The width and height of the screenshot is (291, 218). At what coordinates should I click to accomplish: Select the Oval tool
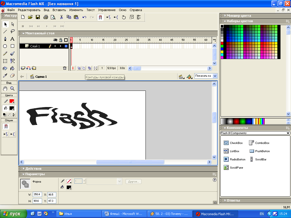[x=5, y=46]
